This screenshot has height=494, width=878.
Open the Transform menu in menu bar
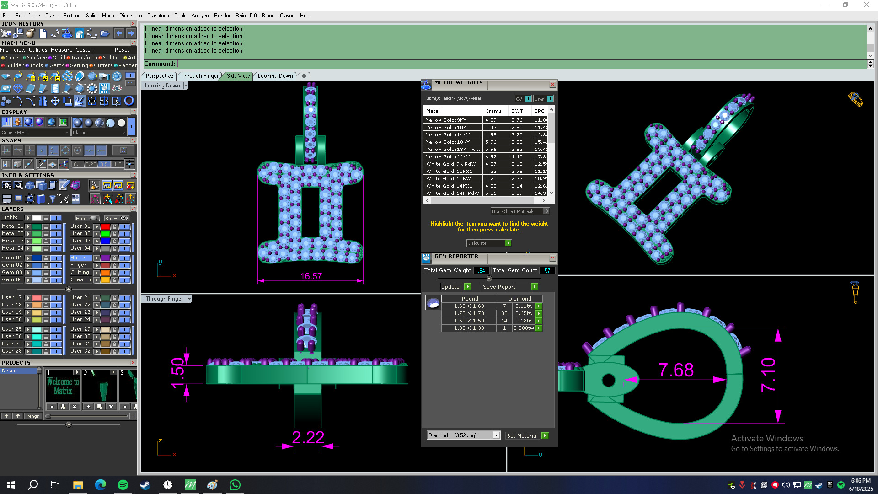click(158, 16)
